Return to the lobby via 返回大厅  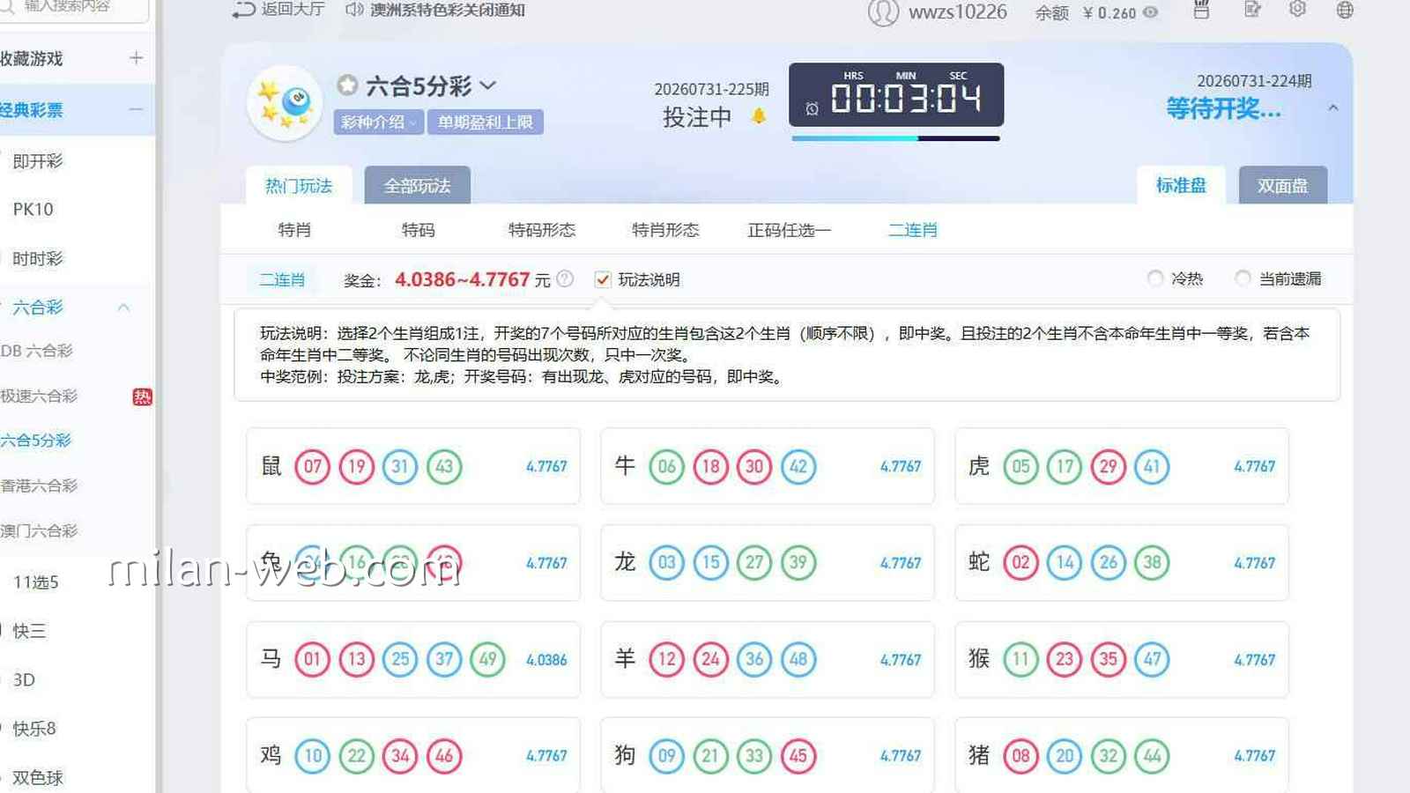click(278, 11)
